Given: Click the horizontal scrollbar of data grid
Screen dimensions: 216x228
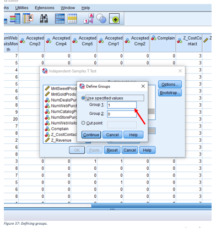Looking at the screenshot, I should pos(107,205).
